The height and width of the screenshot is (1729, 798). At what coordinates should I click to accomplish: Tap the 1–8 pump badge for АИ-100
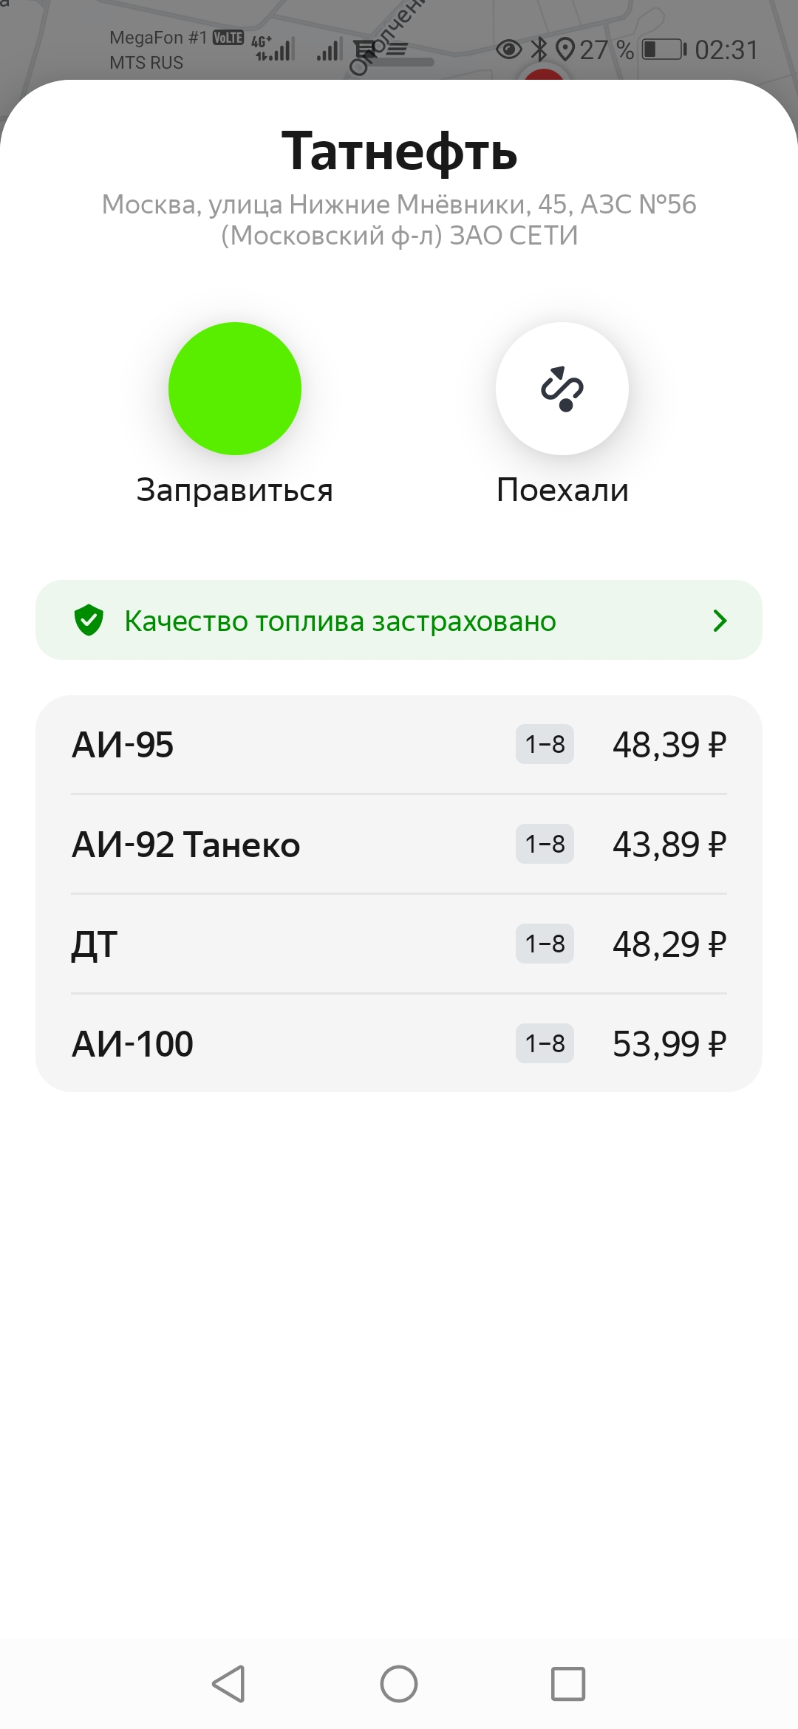pyautogui.click(x=545, y=1043)
